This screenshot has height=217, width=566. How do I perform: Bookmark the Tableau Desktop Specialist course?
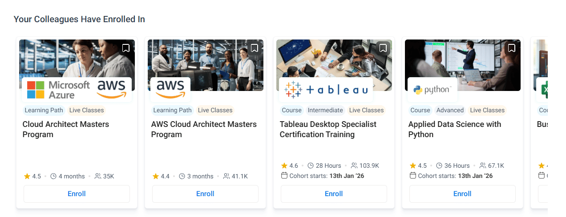383,48
